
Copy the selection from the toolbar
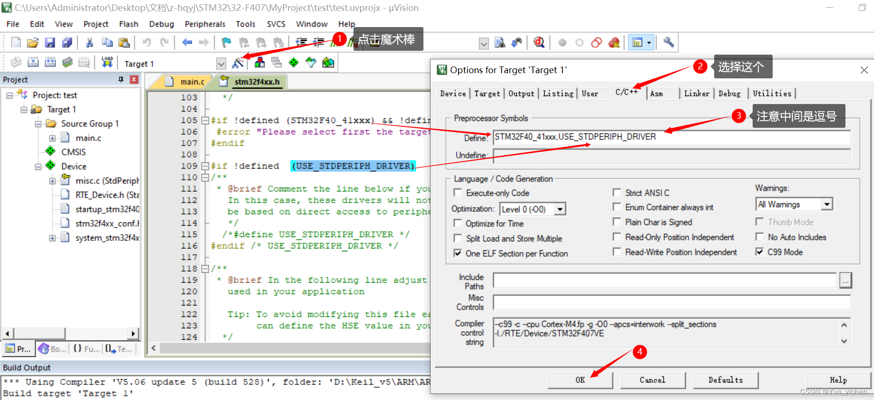pyautogui.click(x=107, y=43)
